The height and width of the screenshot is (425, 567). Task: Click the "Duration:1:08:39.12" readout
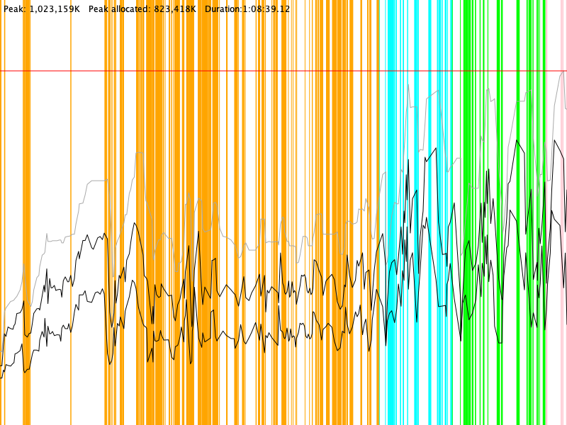247,9
